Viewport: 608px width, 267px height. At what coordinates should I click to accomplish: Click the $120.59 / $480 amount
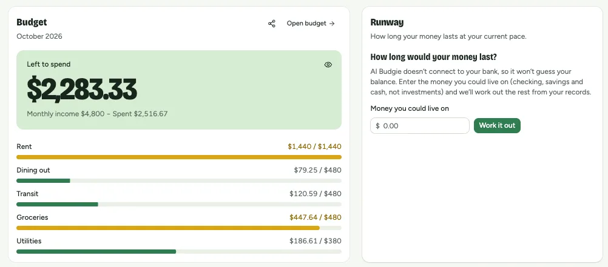click(x=316, y=194)
